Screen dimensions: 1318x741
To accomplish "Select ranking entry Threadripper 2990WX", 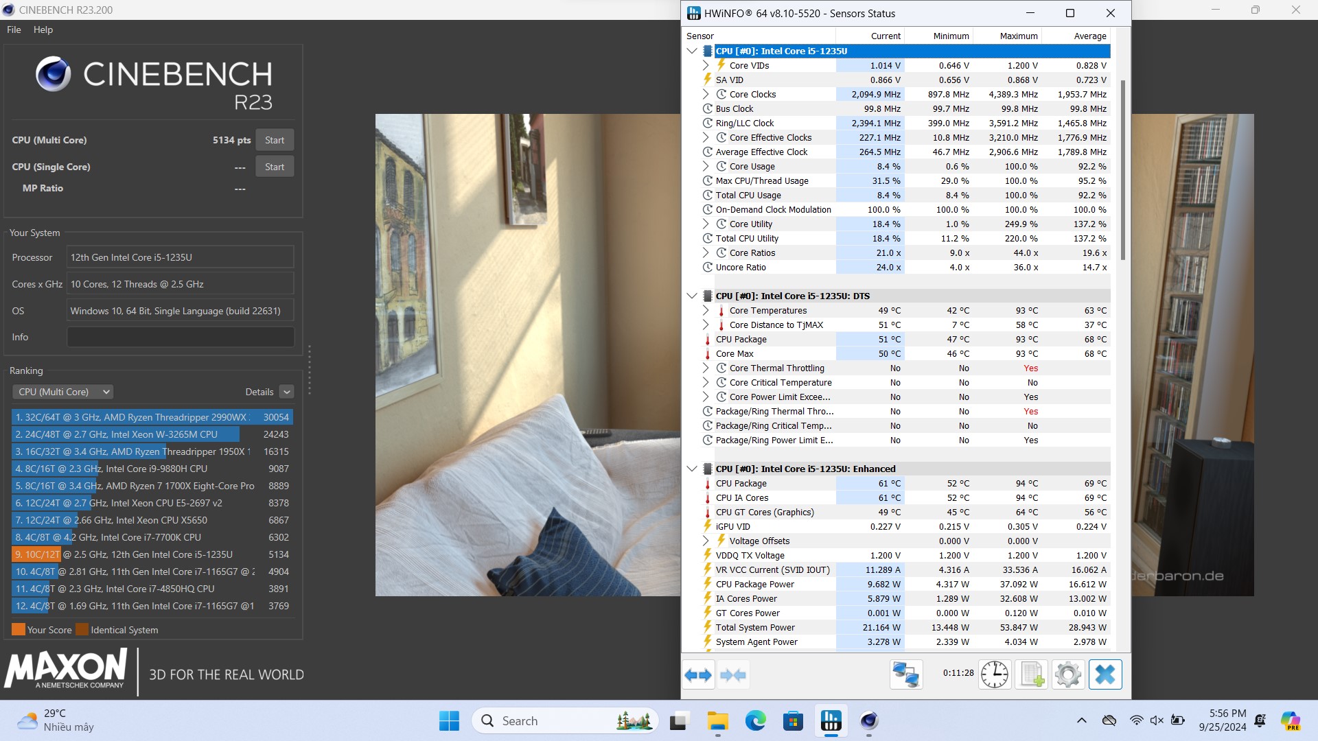I will coord(152,417).
